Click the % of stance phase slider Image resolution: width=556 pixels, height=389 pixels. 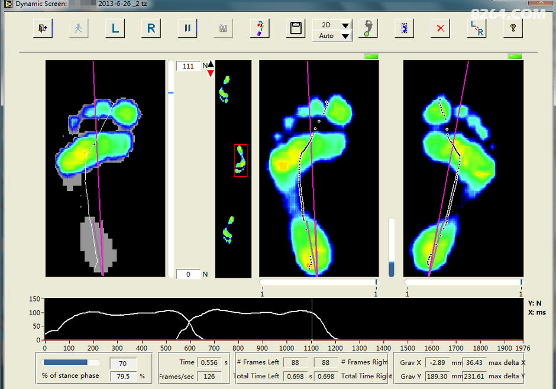pos(71,362)
